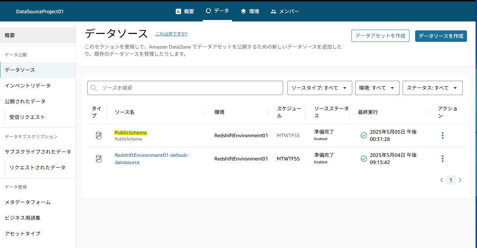Click the データ tab circle icon
The width and height of the screenshot is (477, 248).
[208, 11]
